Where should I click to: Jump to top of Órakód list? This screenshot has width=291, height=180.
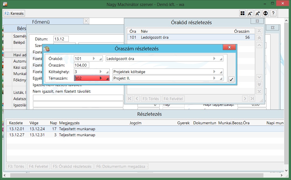coord(259,31)
